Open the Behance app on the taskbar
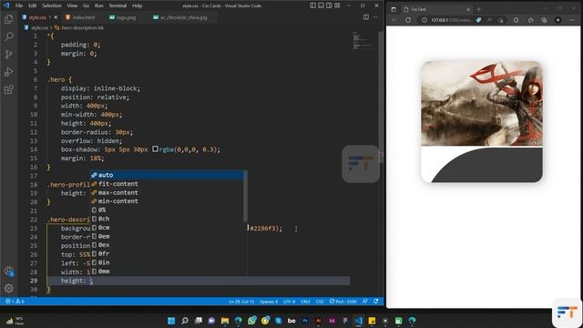 [291, 321]
